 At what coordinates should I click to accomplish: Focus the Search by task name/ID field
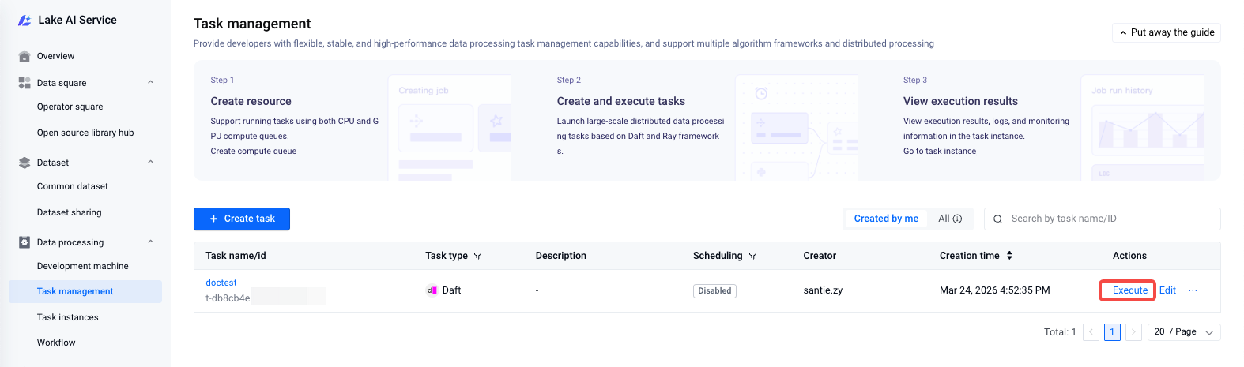[x=1106, y=219]
